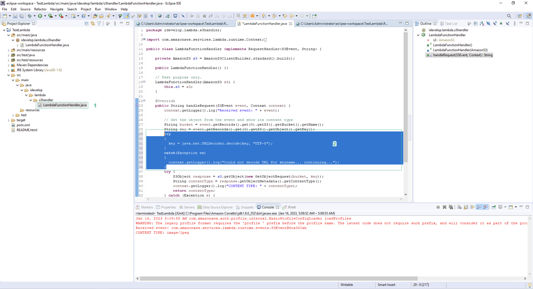Select handleRequest method in the Outline
This screenshot has width=533, height=289.
point(460,55)
